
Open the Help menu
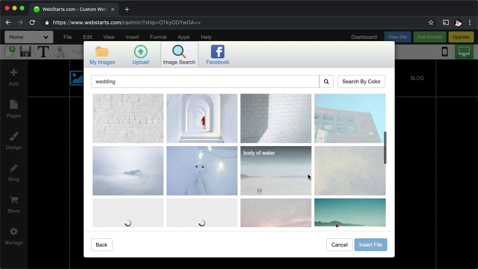point(206,37)
